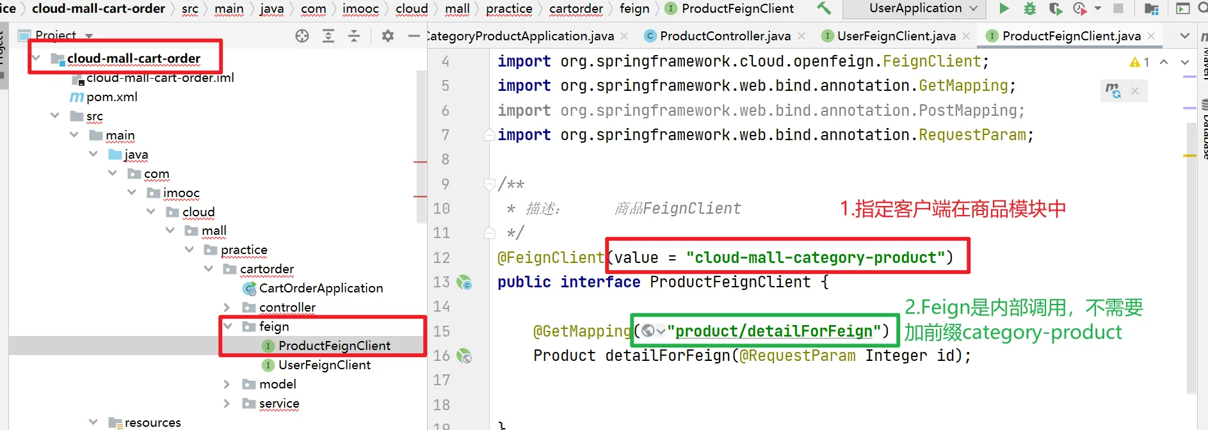This screenshot has height=430, width=1208.
Task: Open the UserApplication run configuration dropdown
Action: (x=915, y=8)
